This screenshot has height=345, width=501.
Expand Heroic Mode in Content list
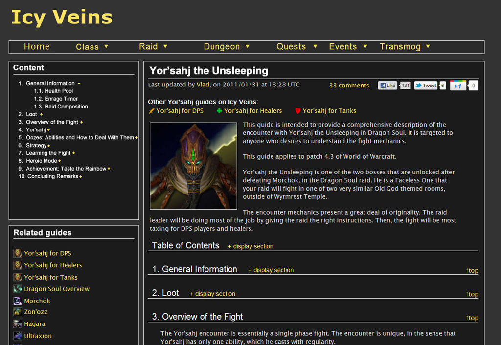pos(59,161)
